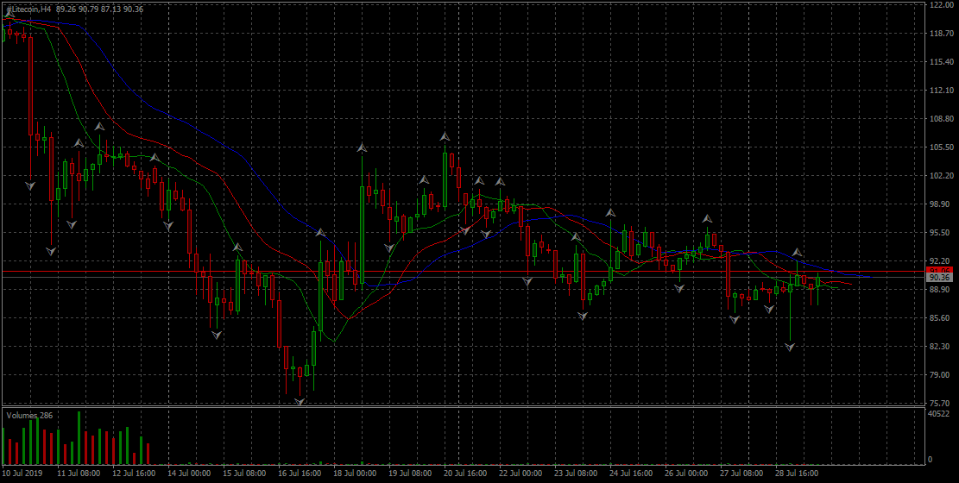Click the gray 90.36 current price label

938,278
